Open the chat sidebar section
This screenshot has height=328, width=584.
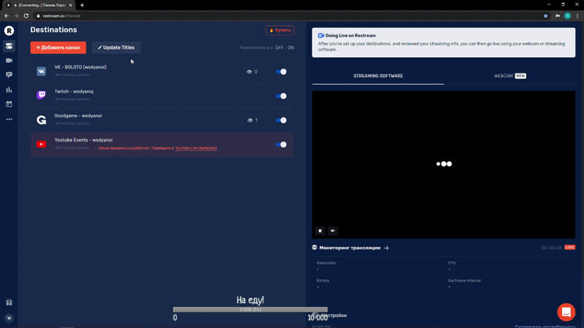coord(9,75)
